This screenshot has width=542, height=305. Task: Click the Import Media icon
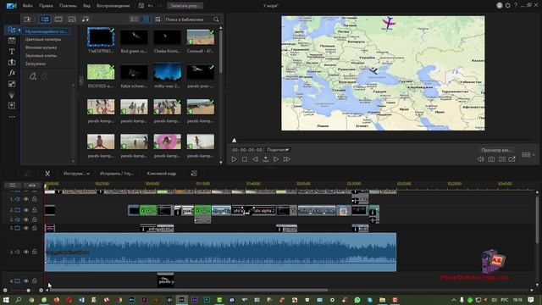[27, 19]
